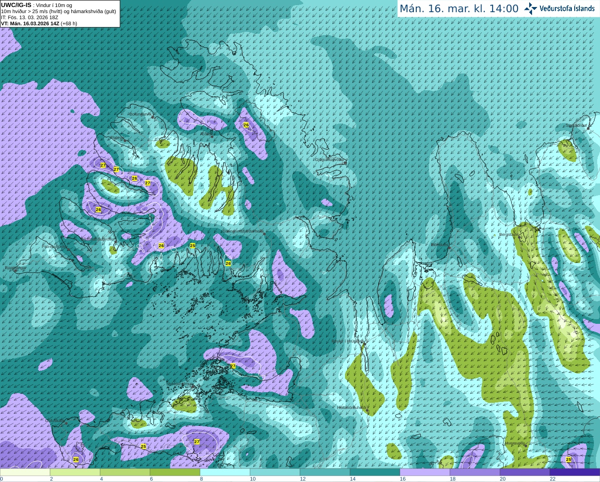Viewport: 600px width, 482px height.
Task: Click the legend value 16
Action: pos(402,479)
